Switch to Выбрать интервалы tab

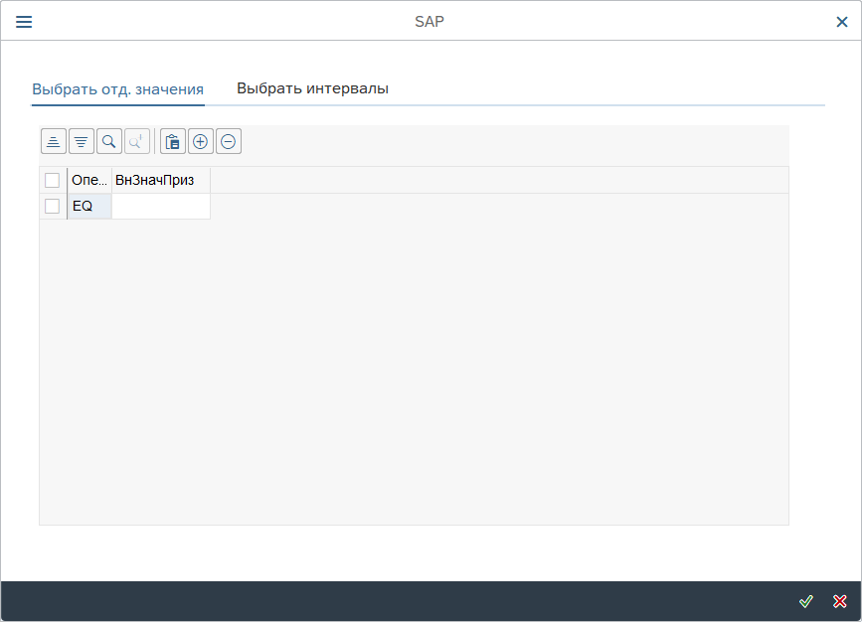coord(312,88)
